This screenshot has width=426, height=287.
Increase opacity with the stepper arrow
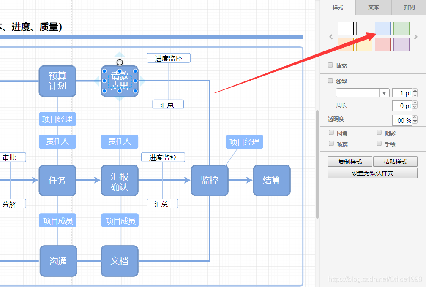coord(415,118)
